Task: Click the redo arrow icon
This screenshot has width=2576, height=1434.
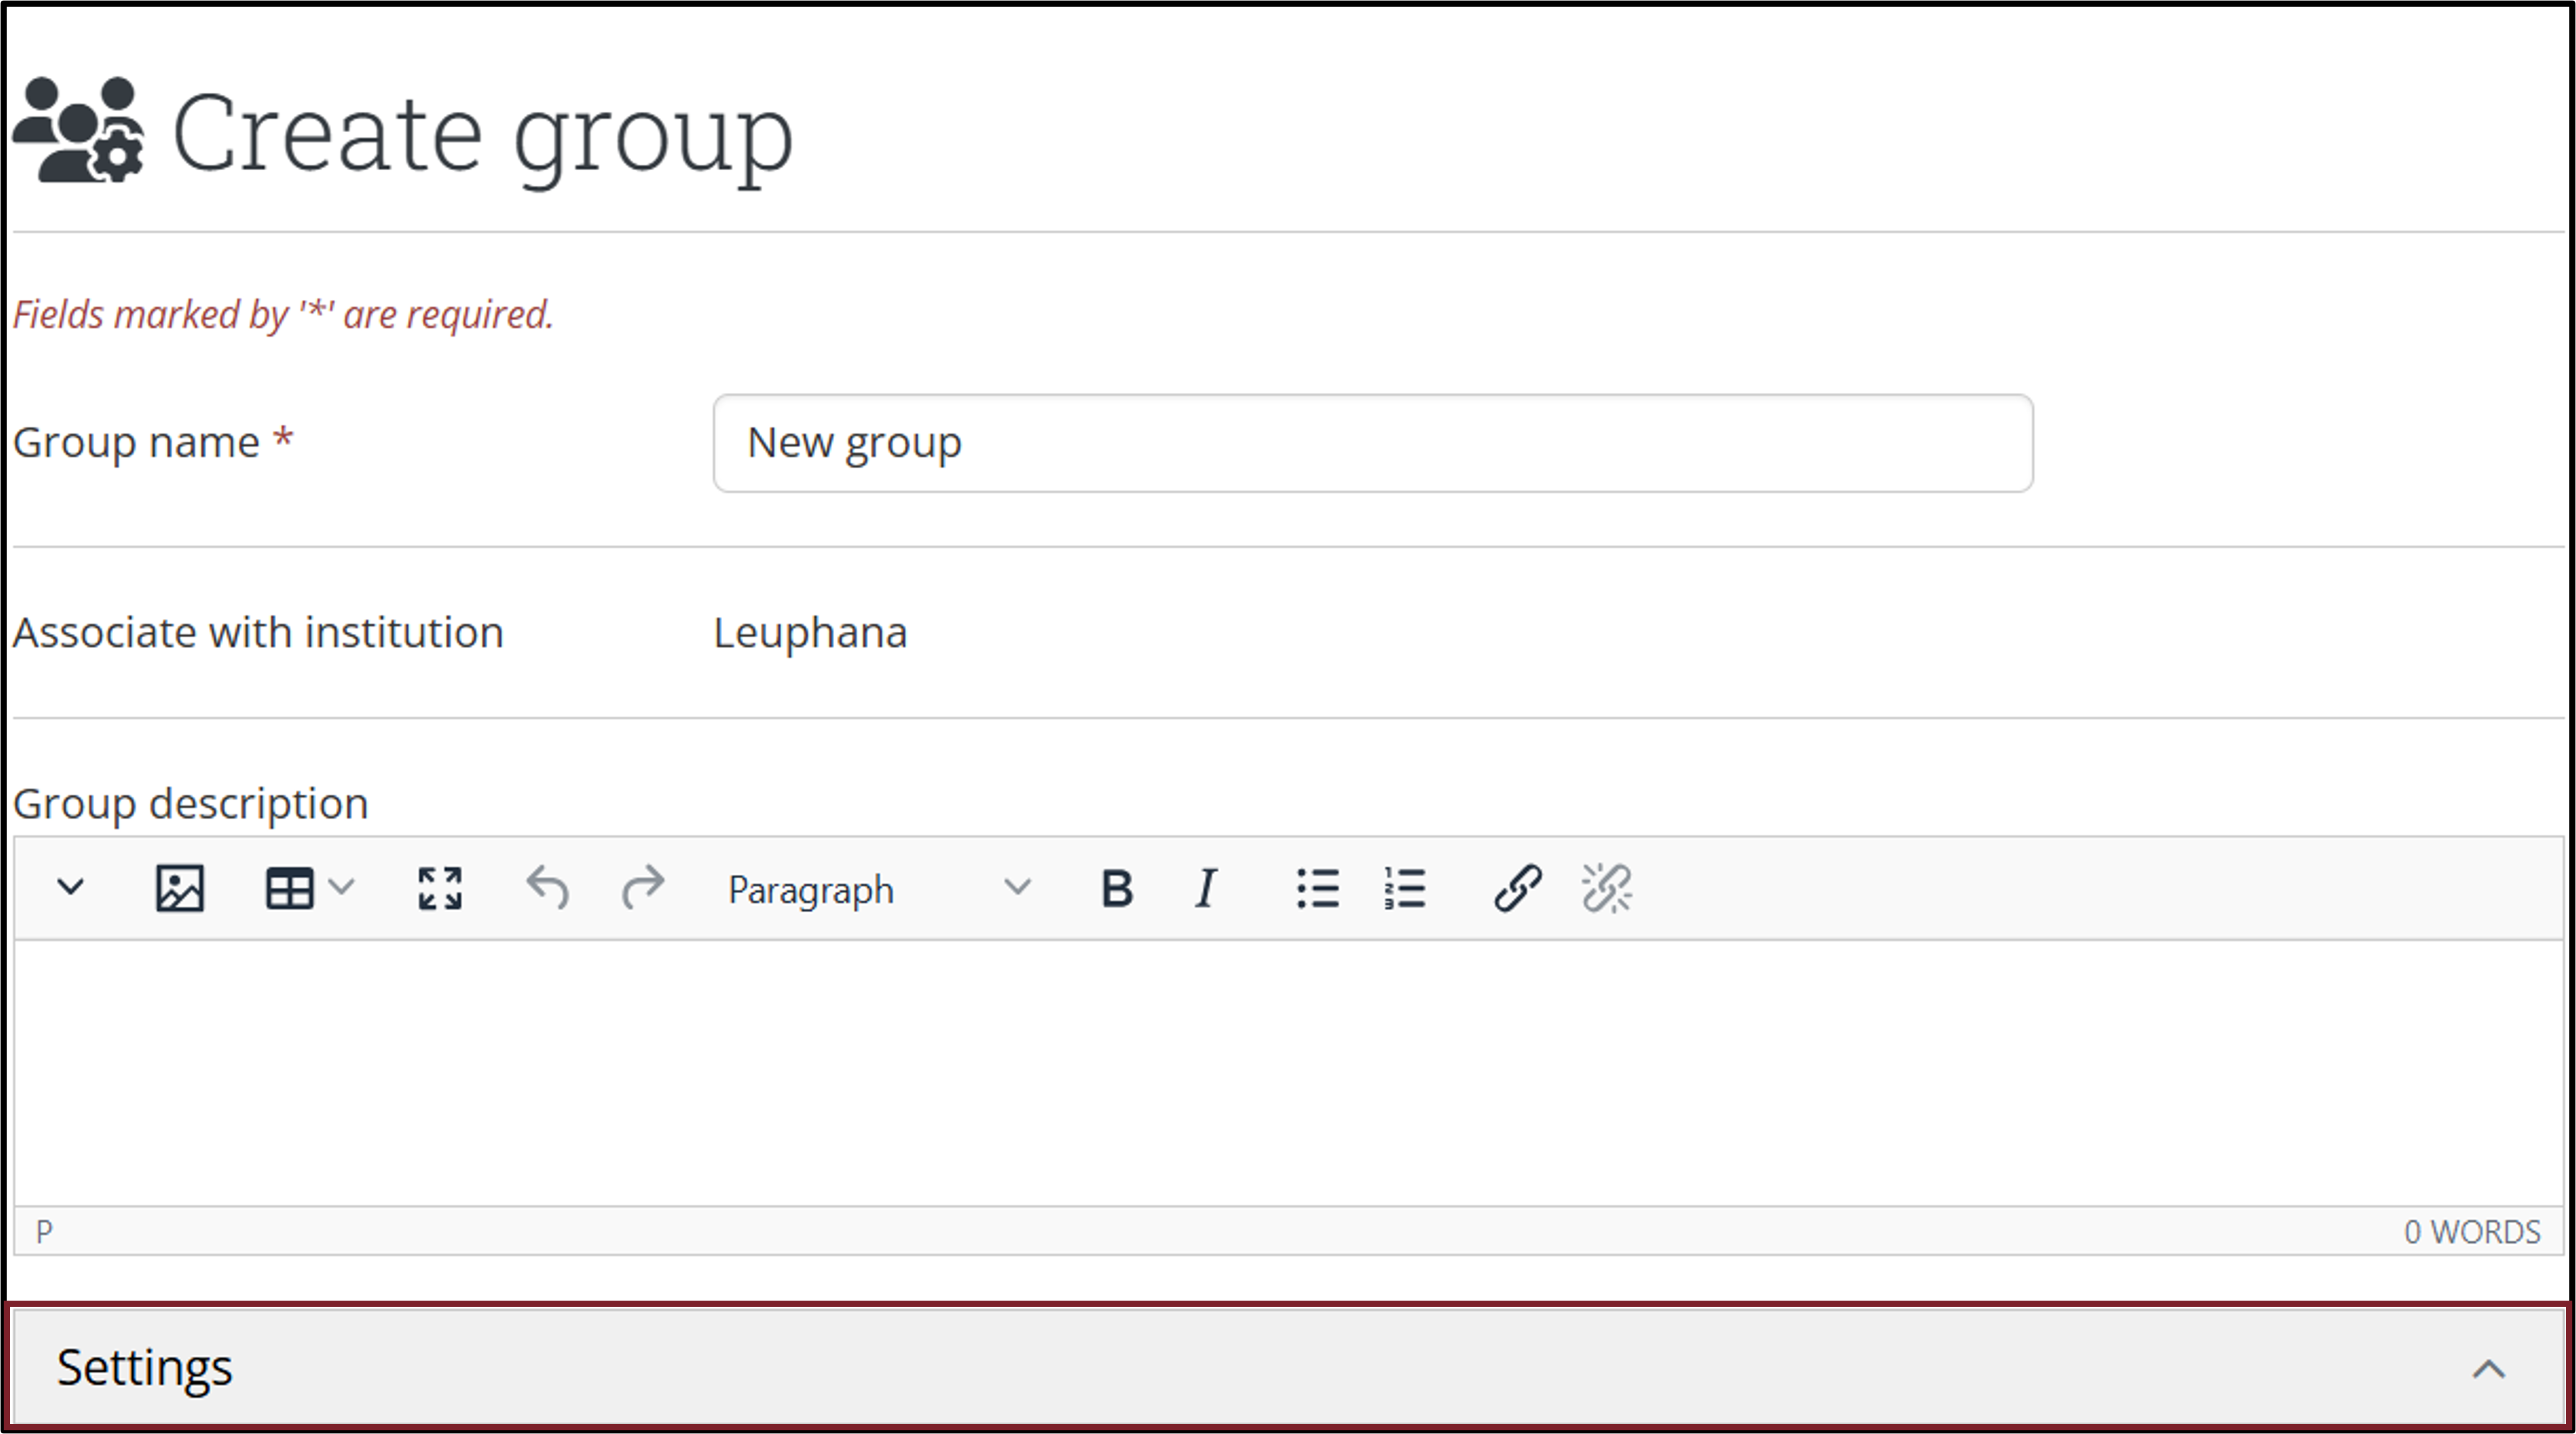Action: pyautogui.click(x=642, y=888)
